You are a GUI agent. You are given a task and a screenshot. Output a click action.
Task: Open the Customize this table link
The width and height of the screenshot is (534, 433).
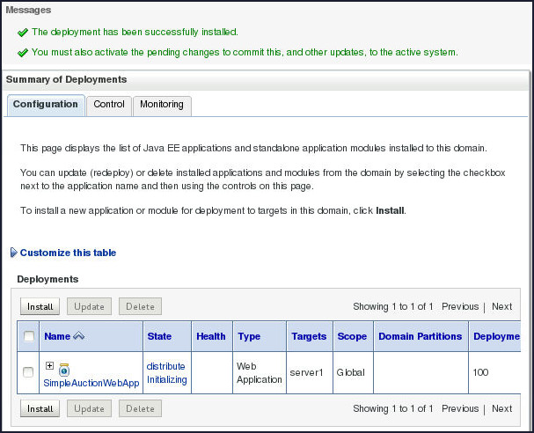coord(68,253)
